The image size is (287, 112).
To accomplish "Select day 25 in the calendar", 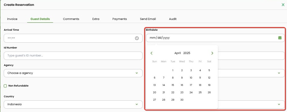I will (200, 92).
